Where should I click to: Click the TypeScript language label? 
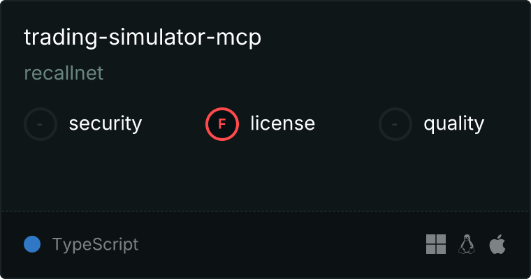(95, 244)
